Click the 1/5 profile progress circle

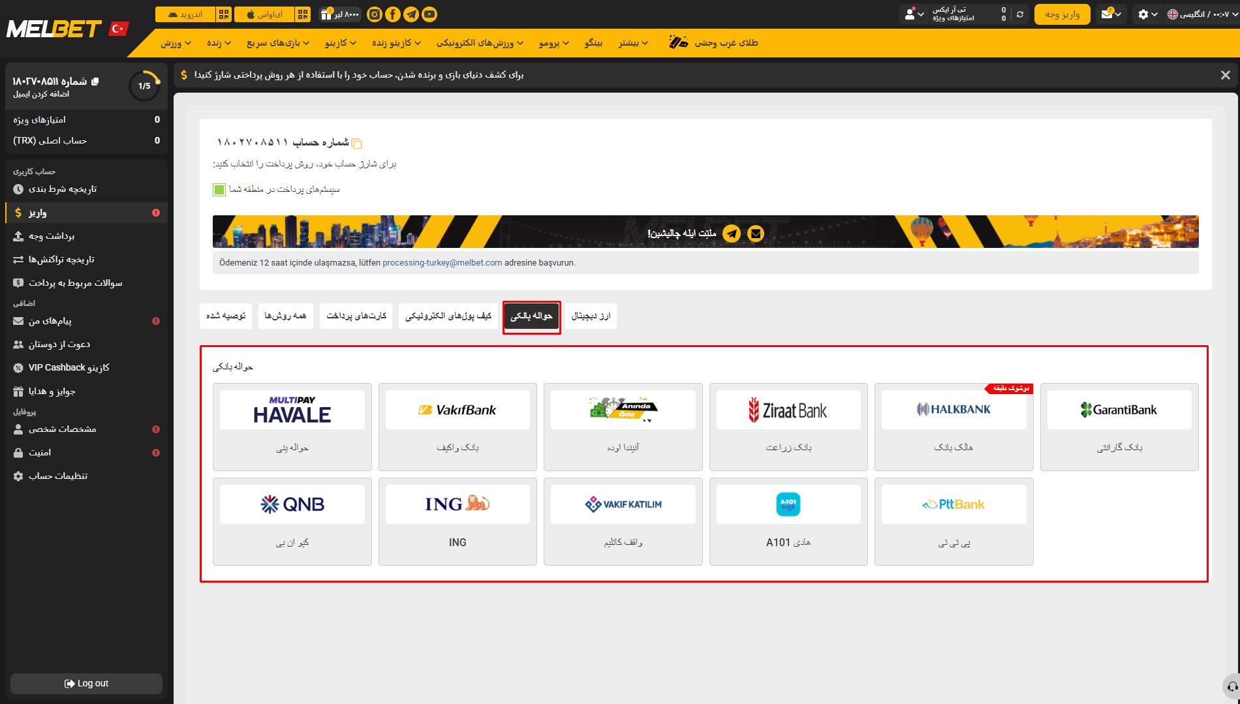(144, 85)
